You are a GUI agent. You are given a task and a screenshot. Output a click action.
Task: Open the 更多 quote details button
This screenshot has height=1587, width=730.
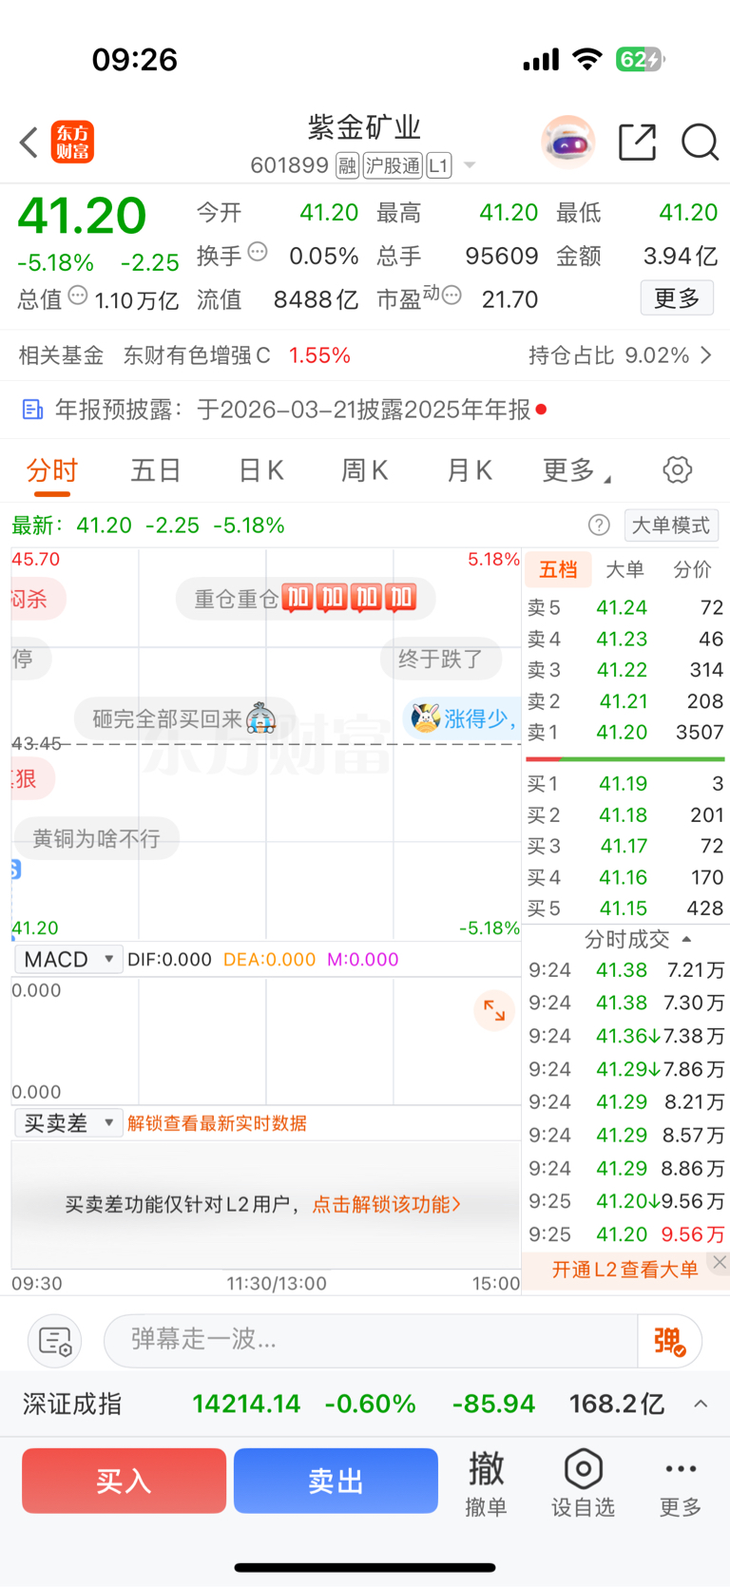pos(677,298)
